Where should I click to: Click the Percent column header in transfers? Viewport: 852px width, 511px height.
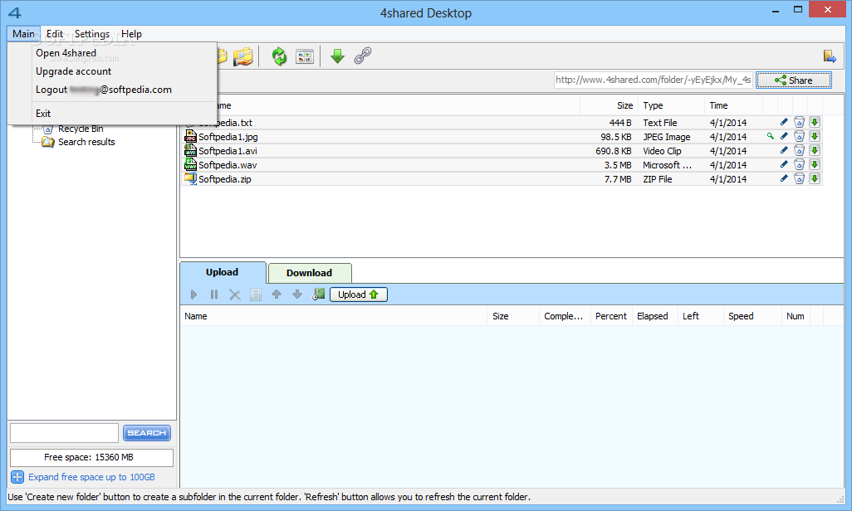(x=610, y=316)
